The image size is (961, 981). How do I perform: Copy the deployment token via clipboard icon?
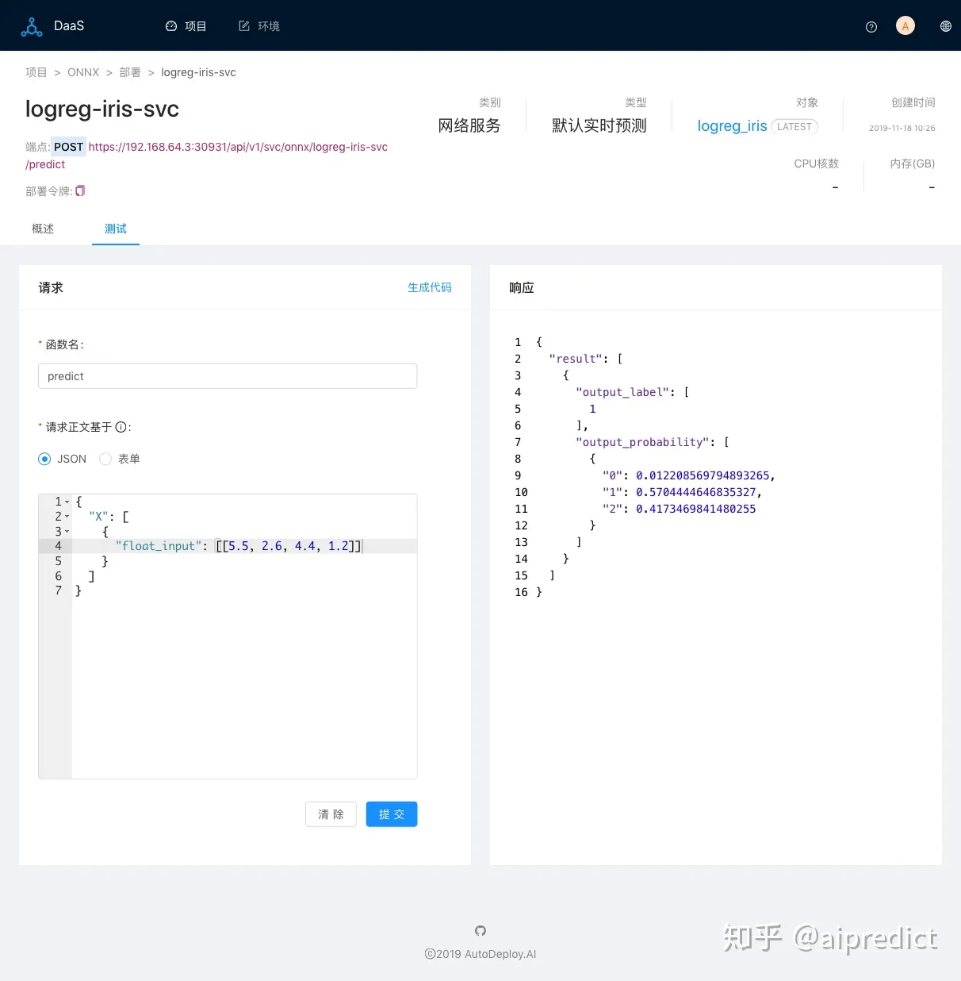pyautogui.click(x=79, y=190)
